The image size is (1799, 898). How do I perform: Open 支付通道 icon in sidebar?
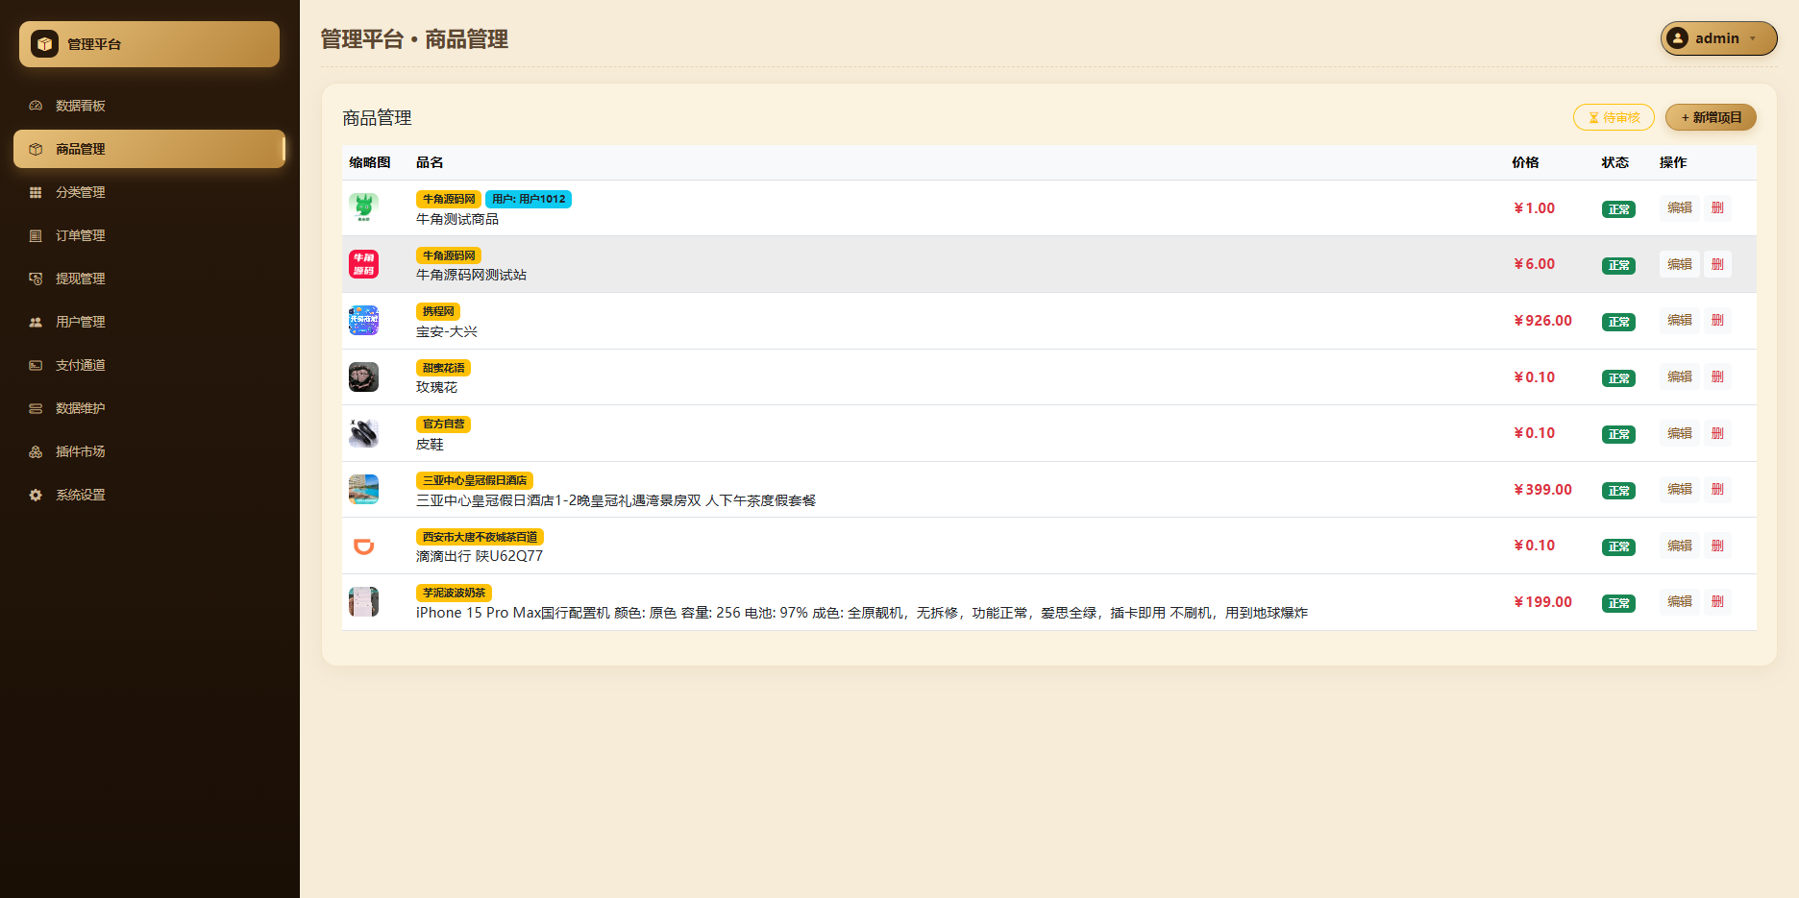[x=36, y=365]
